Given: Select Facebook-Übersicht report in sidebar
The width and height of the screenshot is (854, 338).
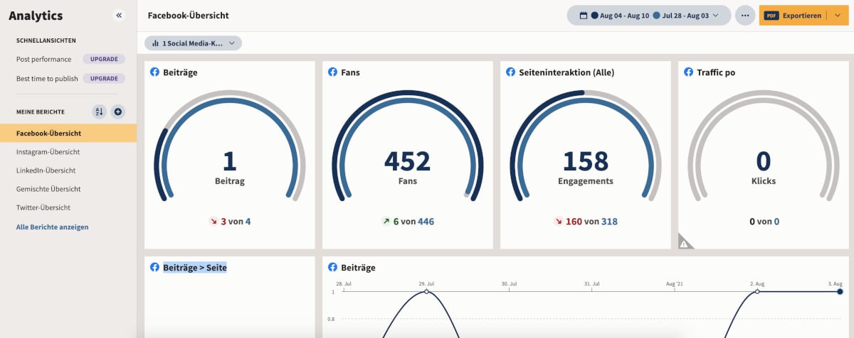Looking at the screenshot, I should point(68,133).
